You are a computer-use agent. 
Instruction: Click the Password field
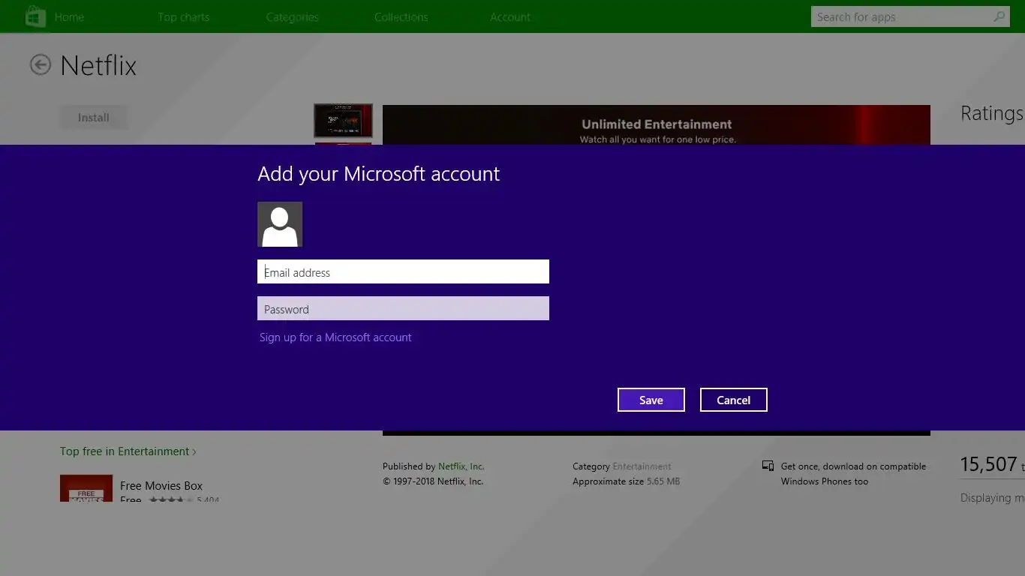(403, 308)
